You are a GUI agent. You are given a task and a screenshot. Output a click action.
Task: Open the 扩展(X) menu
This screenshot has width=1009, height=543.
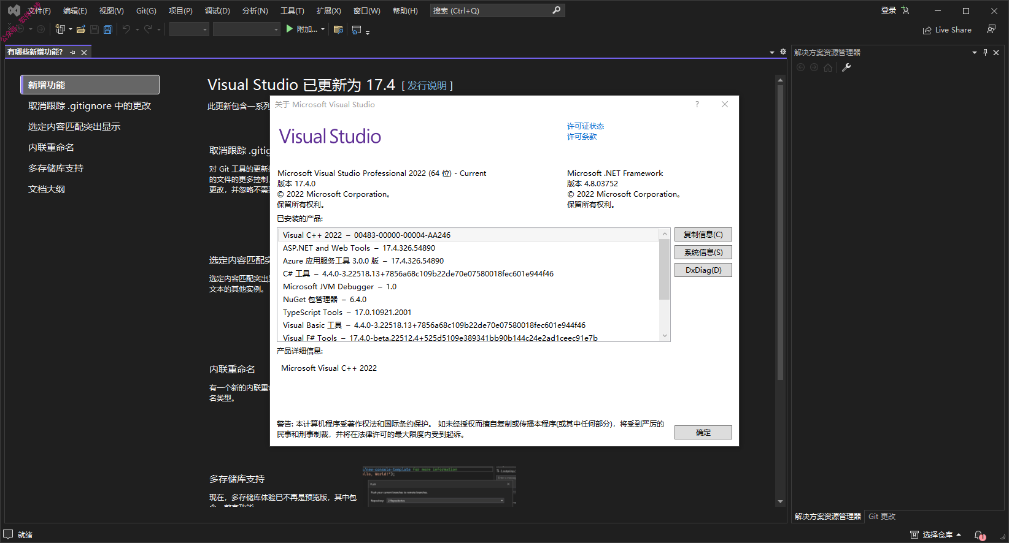(328, 10)
